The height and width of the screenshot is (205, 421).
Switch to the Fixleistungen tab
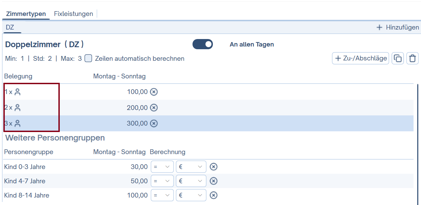73,14
